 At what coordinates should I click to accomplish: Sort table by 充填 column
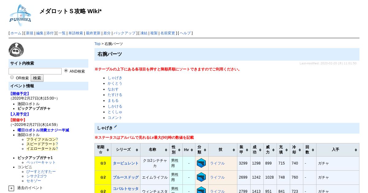tap(283, 150)
